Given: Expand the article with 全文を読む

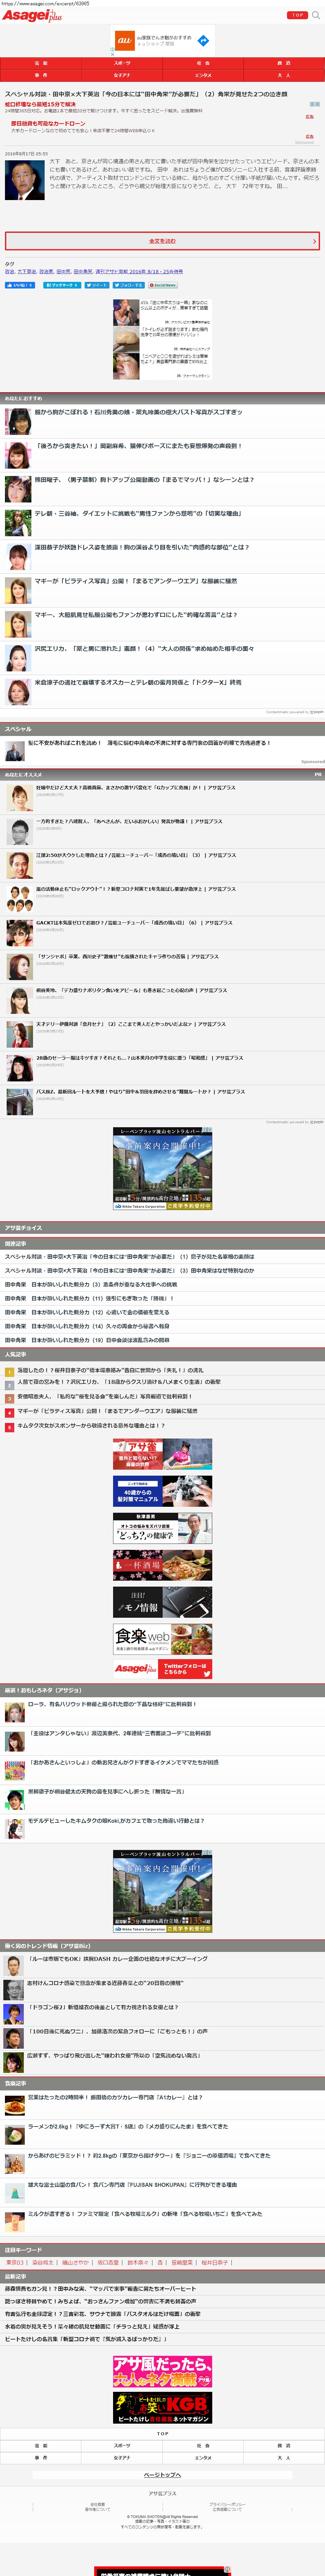Looking at the screenshot, I should click(163, 241).
